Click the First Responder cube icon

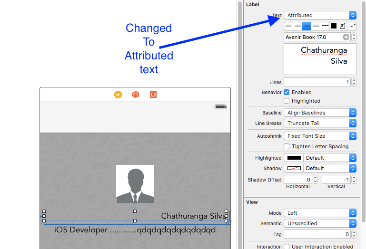pos(136,95)
